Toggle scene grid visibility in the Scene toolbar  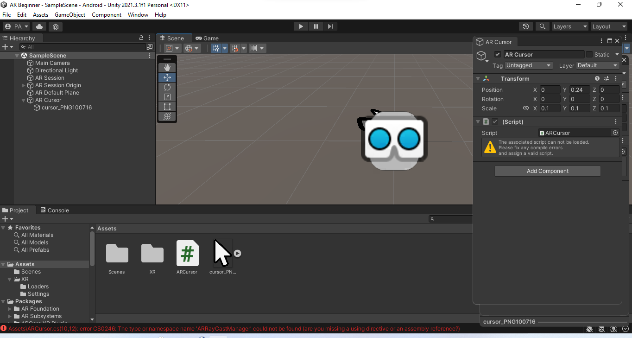(216, 48)
